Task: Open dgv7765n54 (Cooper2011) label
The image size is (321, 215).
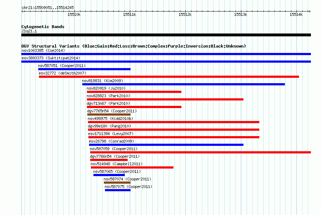Action: [112, 111]
